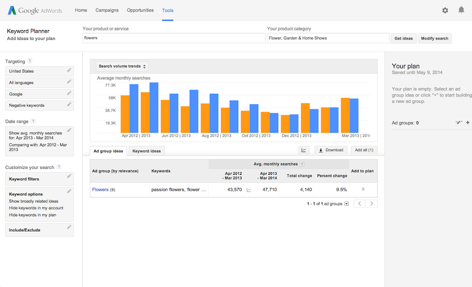Screen dimensions: 472x287
Task: Open the notifications bell
Action: pyautogui.click(x=461, y=10)
